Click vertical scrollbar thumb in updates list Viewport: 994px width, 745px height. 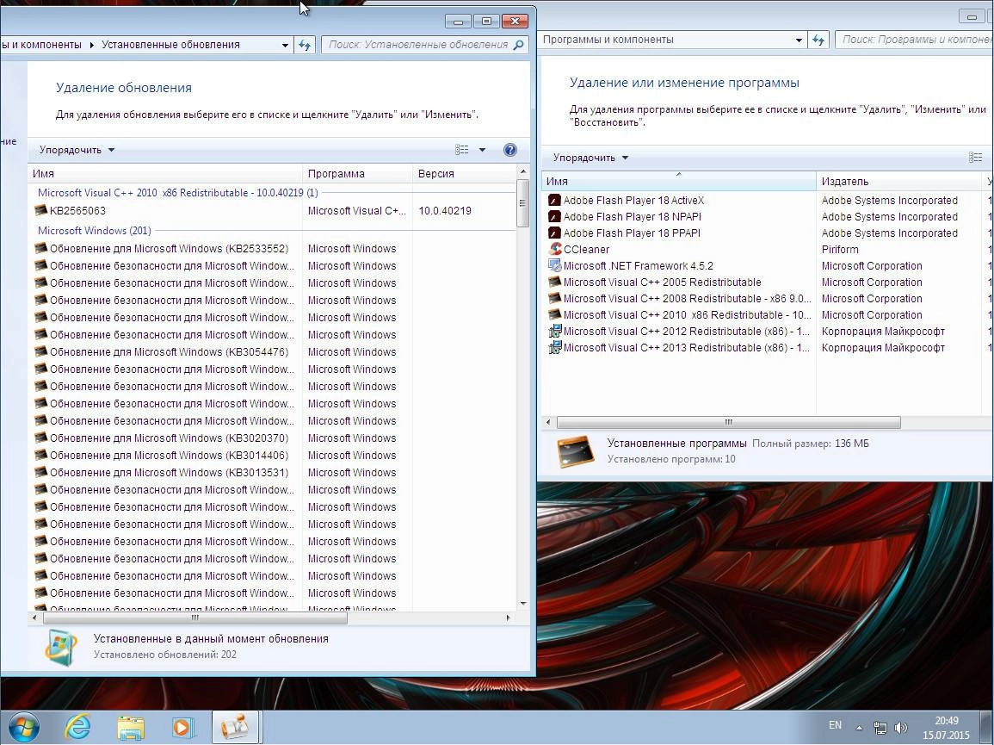[523, 203]
